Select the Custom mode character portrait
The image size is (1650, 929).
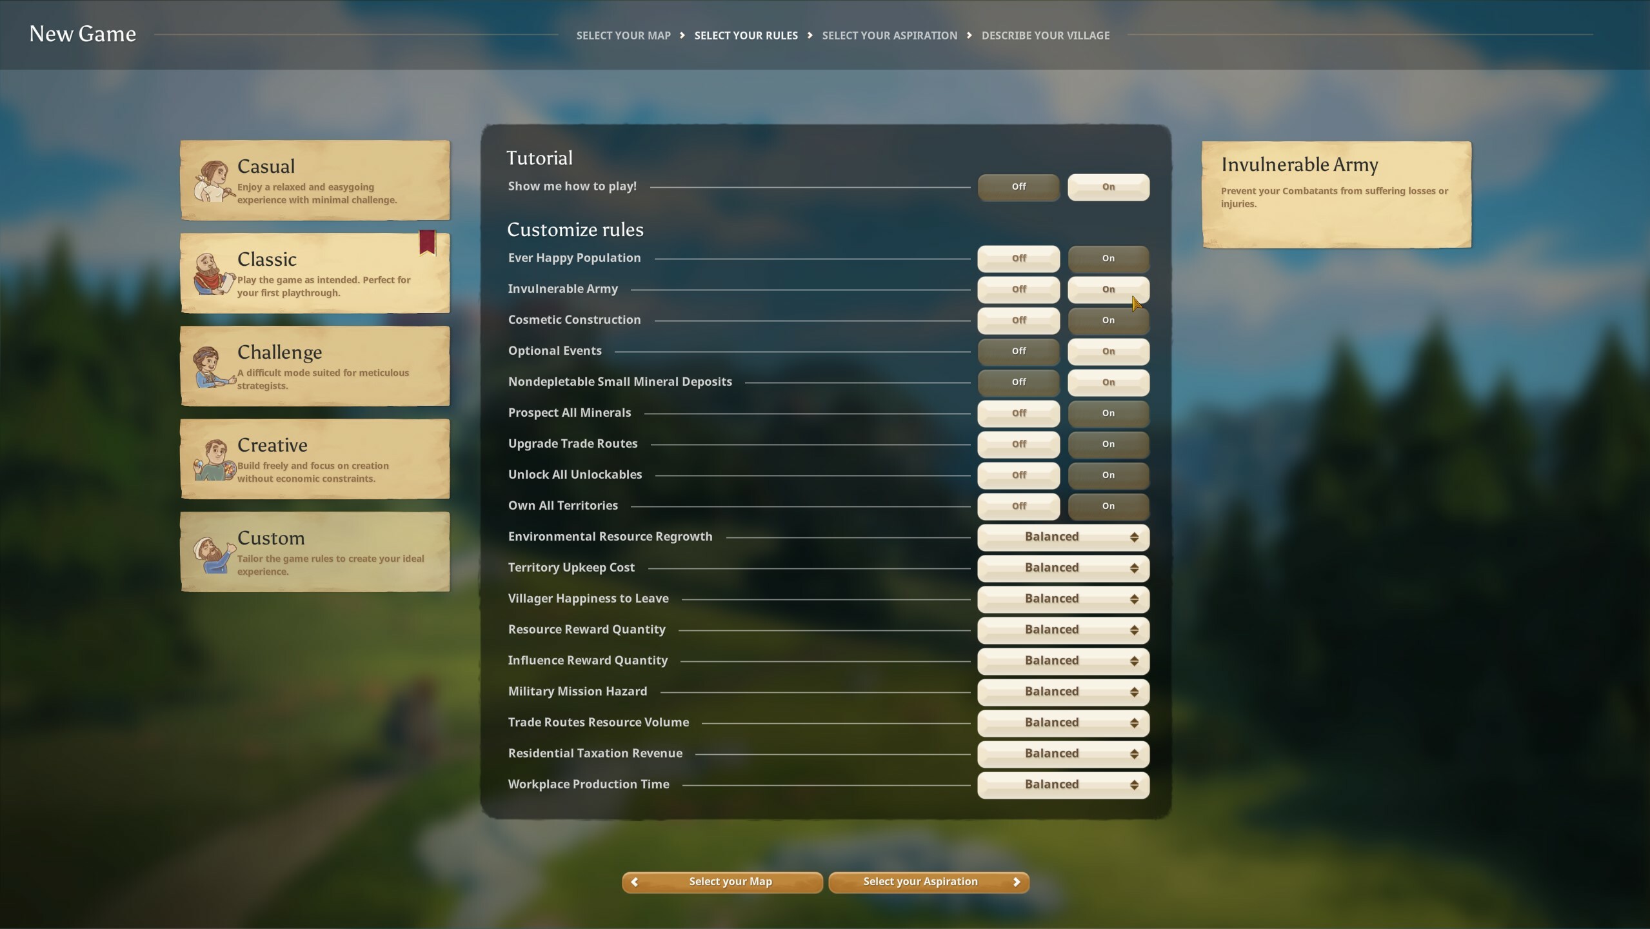point(214,554)
